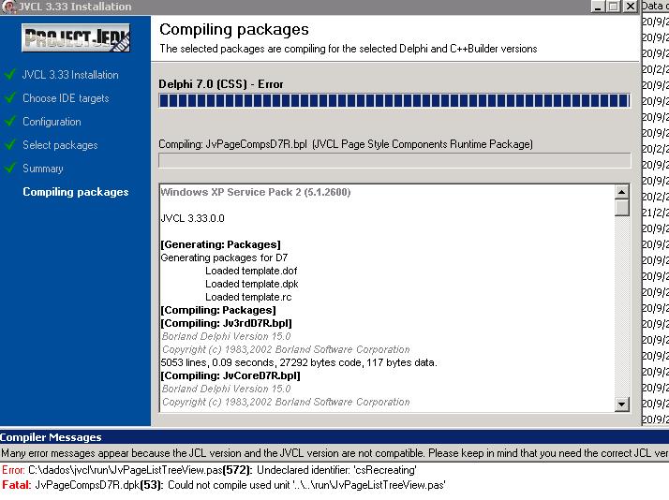Select the Fatal JvPageCompsD7R.dpk message line
The height and width of the screenshot is (500, 669).
pos(223,485)
